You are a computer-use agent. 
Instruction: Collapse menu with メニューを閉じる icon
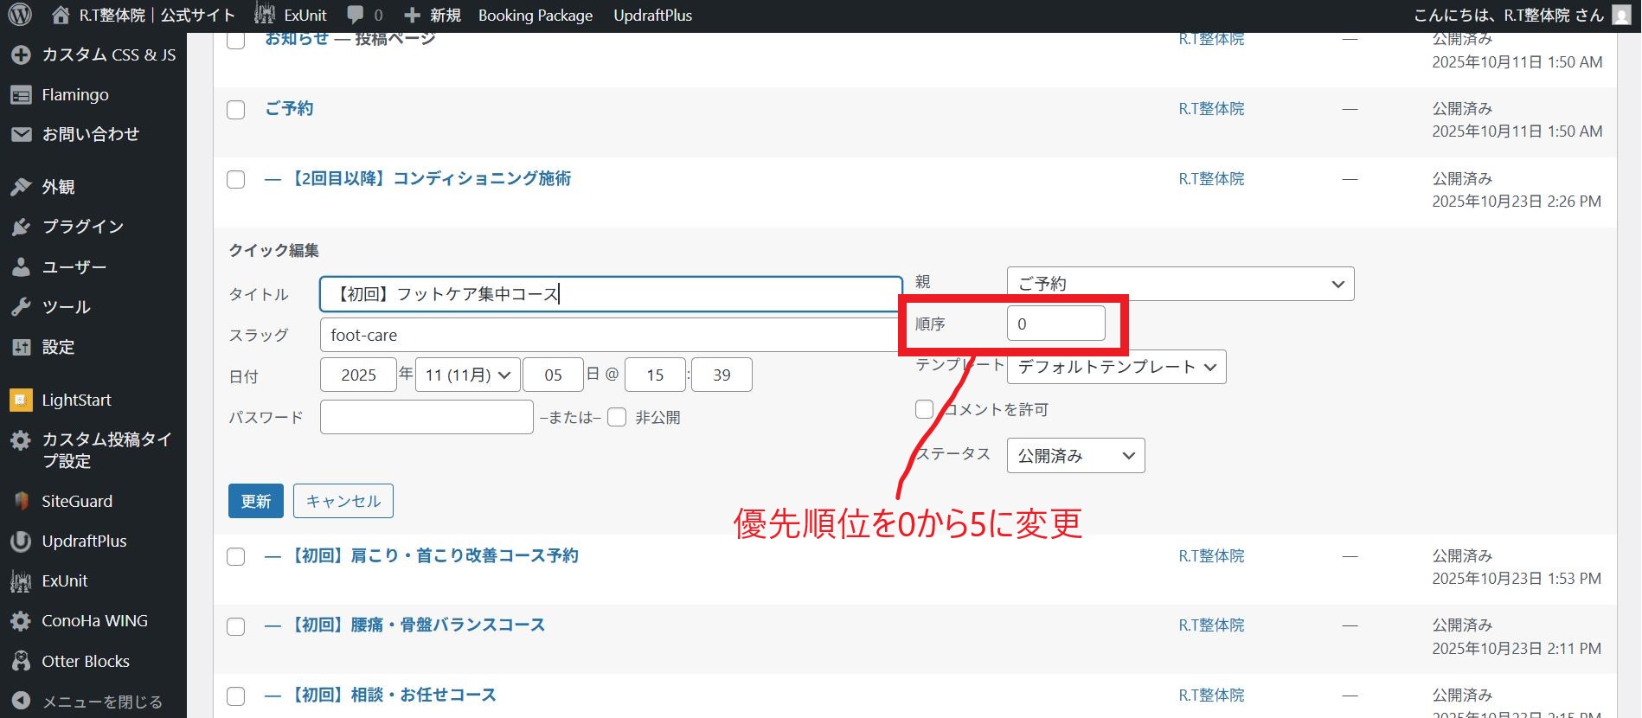tap(21, 702)
